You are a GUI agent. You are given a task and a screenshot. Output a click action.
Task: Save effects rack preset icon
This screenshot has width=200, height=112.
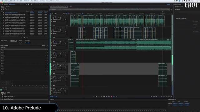pyautogui.click(x=43, y=45)
